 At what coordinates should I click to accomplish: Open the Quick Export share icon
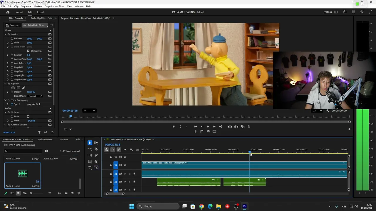(x=345, y=12)
